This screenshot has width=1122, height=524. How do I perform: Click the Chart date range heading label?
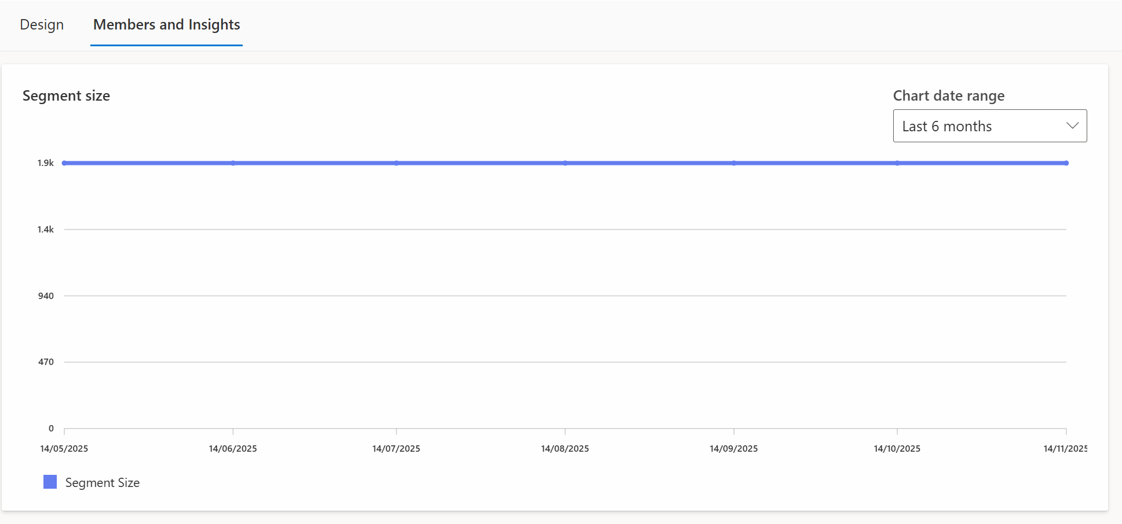coord(948,96)
